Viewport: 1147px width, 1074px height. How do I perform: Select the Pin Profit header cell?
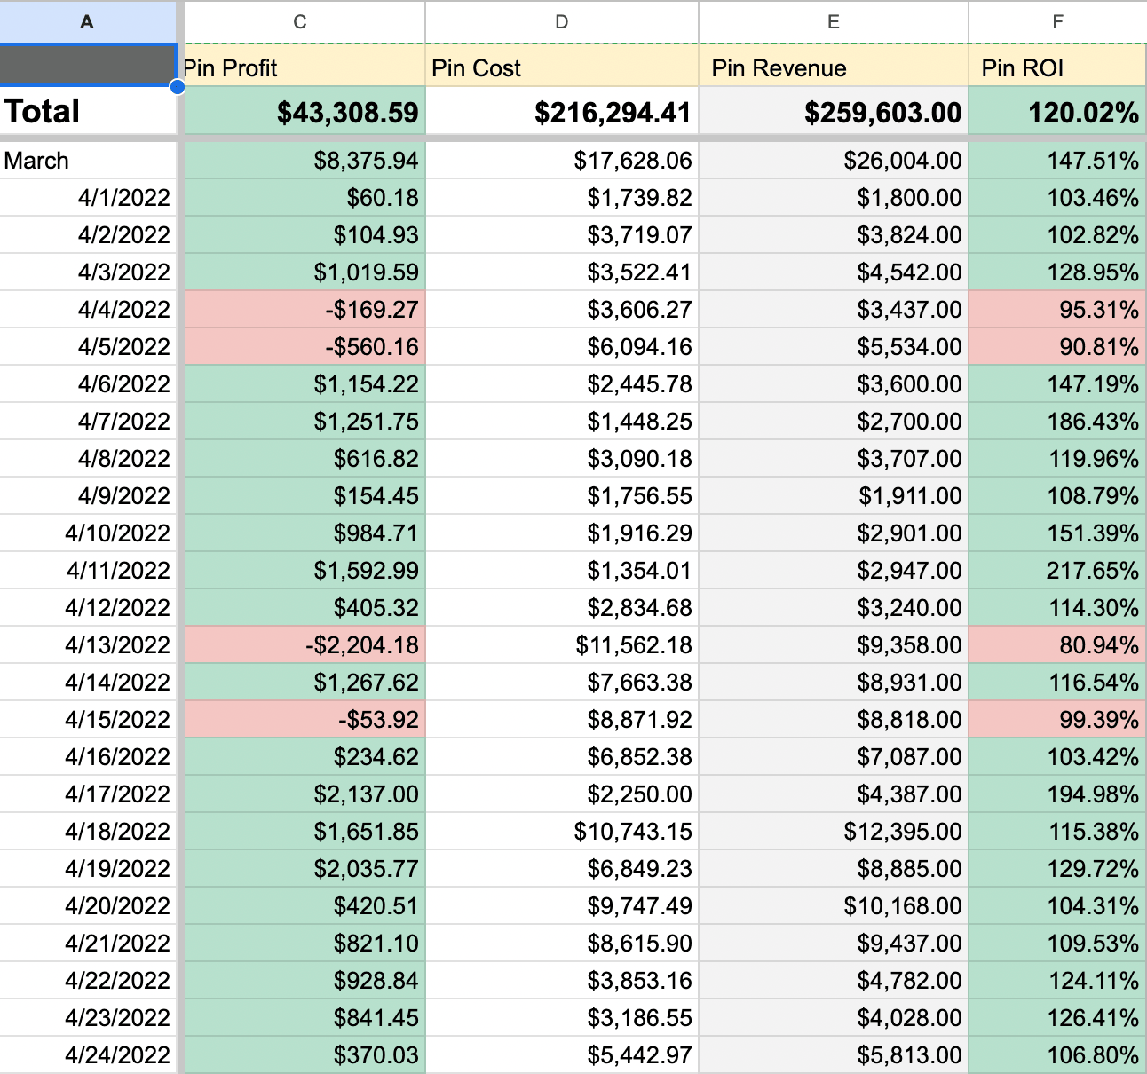302,68
